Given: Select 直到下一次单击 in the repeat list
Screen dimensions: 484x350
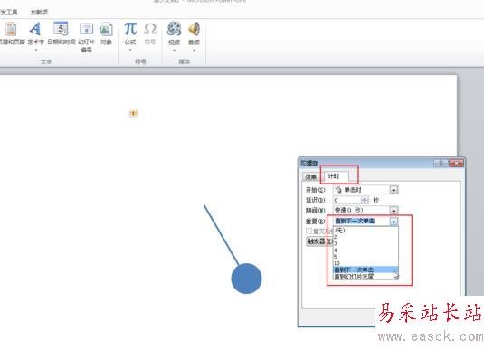Looking at the screenshot, I should tap(366, 270).
